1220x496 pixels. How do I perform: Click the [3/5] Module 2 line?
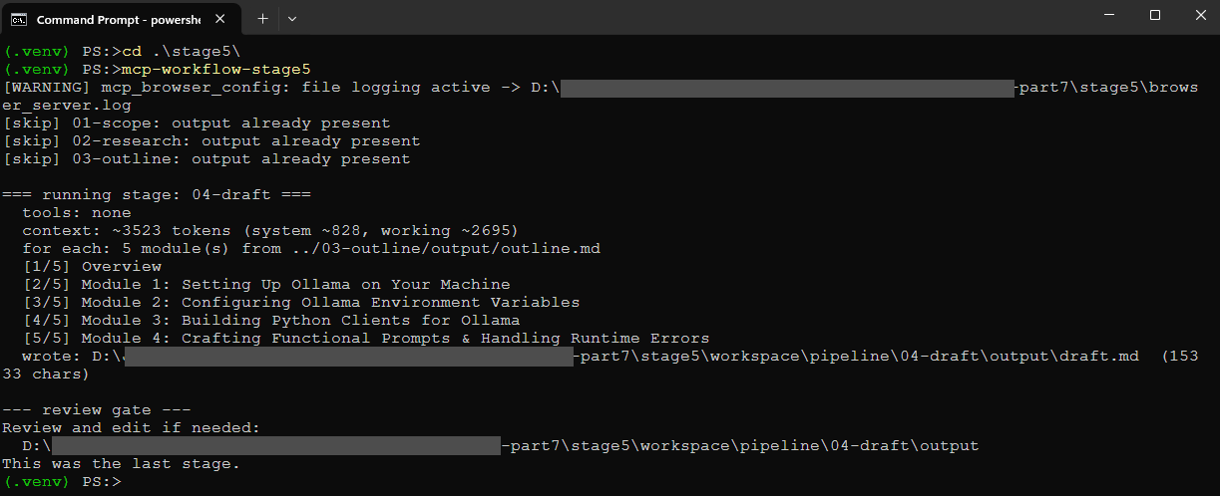tap(300, 302)
